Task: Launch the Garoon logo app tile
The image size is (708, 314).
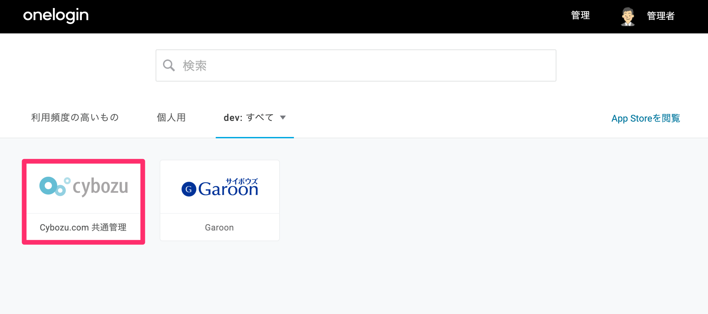Action: (220, 187)
